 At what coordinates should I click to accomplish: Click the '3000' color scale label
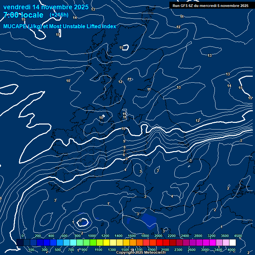click(x=205, y=250)
